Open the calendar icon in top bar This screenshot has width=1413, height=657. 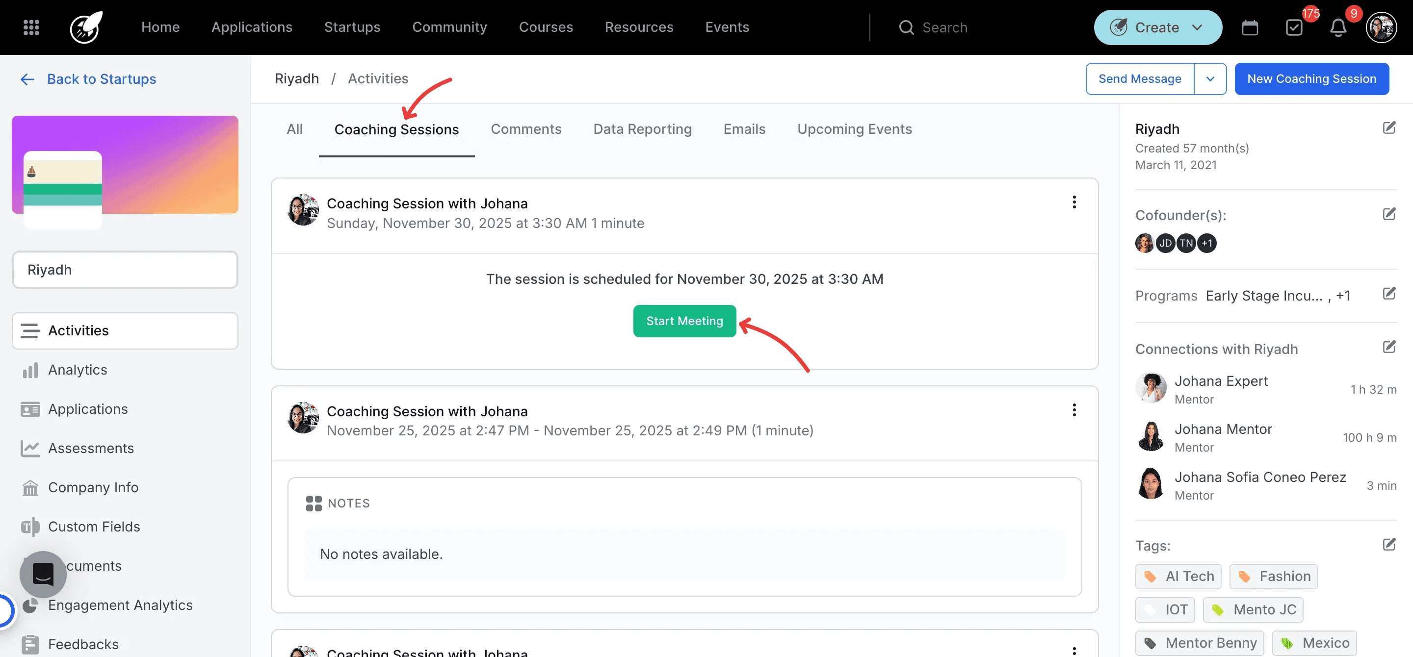(x=1250, y=27)
